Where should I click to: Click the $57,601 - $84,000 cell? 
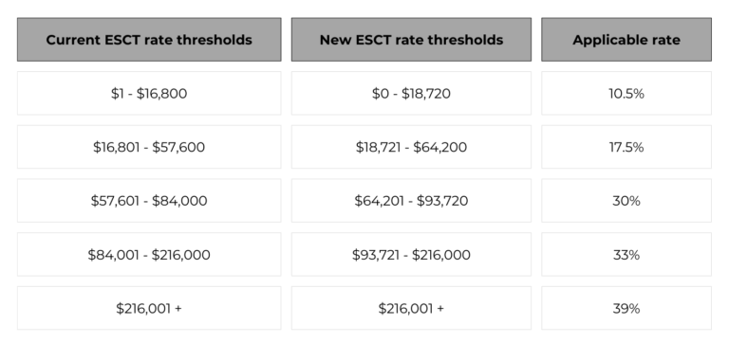pyautogui.click(x=149, y=201)
